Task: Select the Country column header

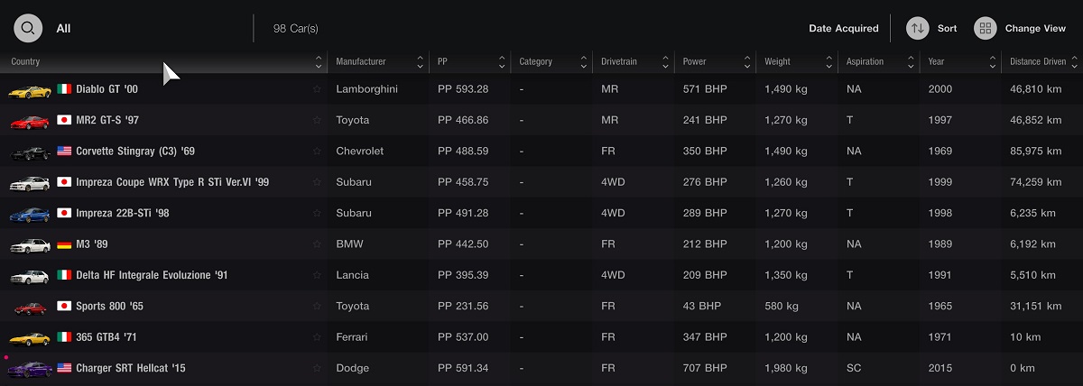Action: pyautogui.click(x=163, y=62)
